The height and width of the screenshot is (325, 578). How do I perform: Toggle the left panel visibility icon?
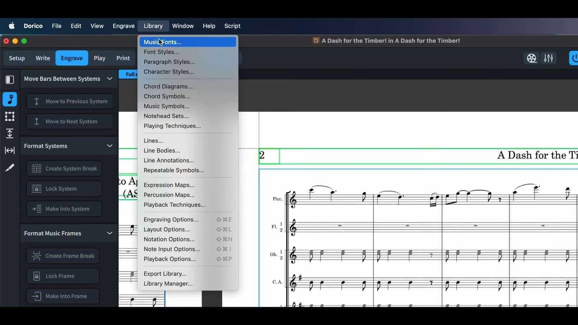9,79
